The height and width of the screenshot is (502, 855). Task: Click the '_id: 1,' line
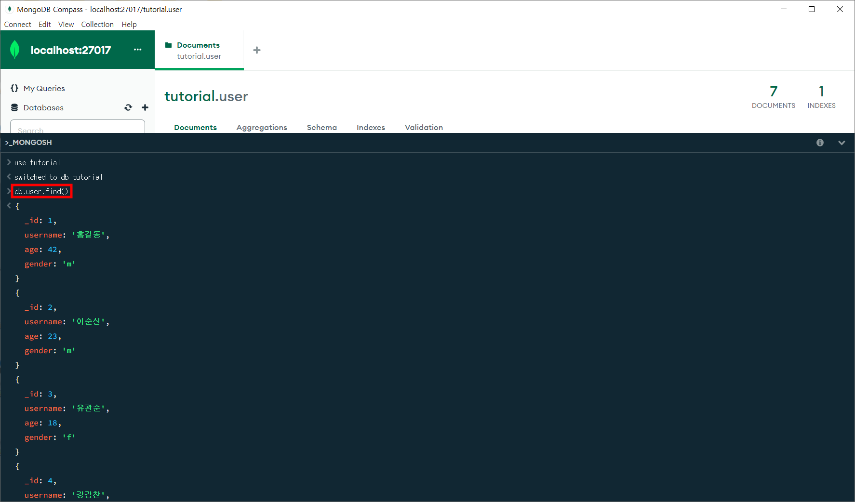click(x=40, y=221)
